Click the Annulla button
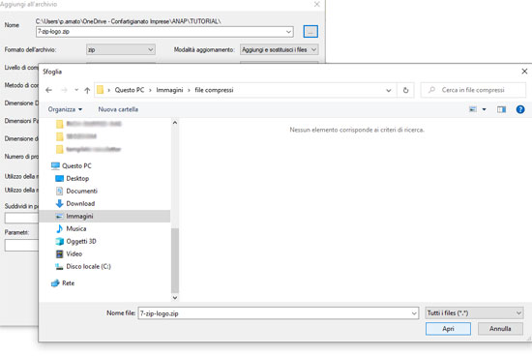Screen dimensions: 532x356 coord(500,329)
